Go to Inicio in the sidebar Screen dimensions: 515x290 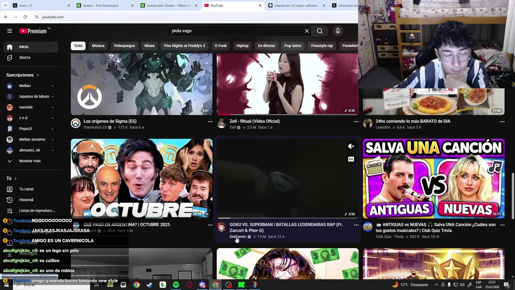[31, 47]
